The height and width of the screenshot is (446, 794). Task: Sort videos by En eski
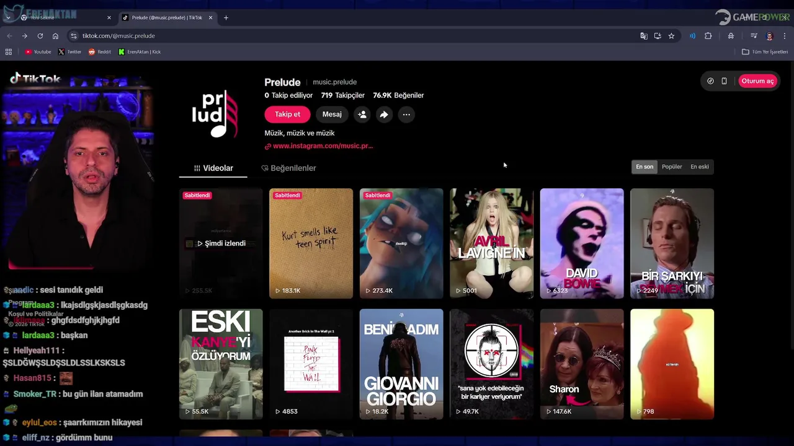700,167
